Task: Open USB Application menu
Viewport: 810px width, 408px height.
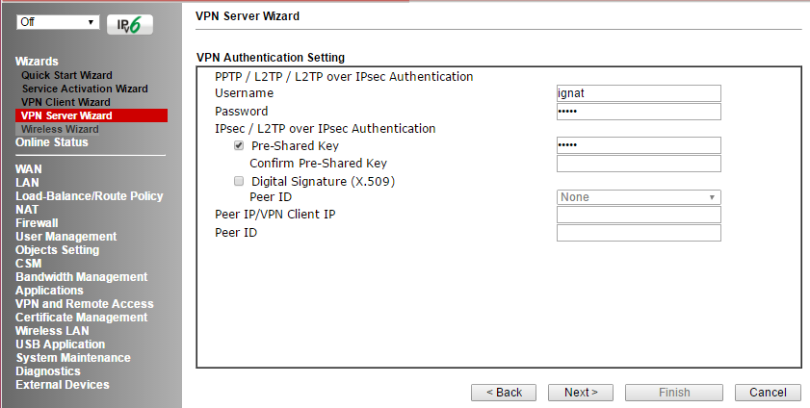Action: 61,344
